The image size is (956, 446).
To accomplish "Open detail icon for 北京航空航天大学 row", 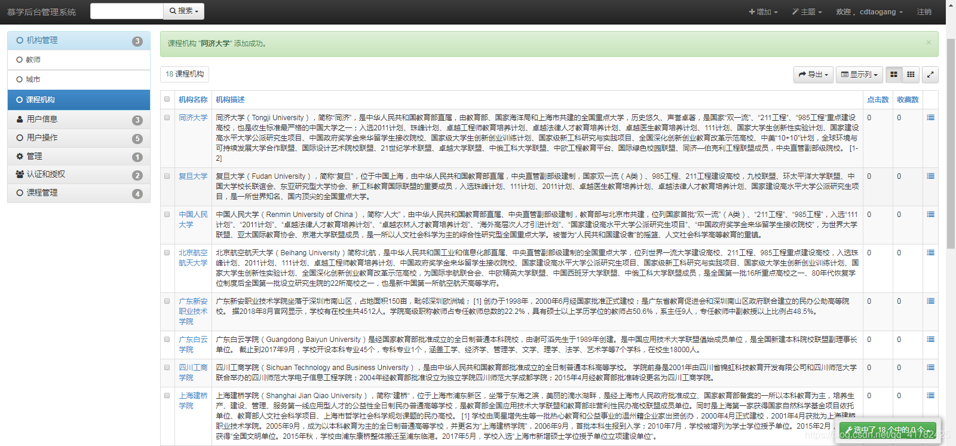I will pyautogui.click(x=930, y=253).
